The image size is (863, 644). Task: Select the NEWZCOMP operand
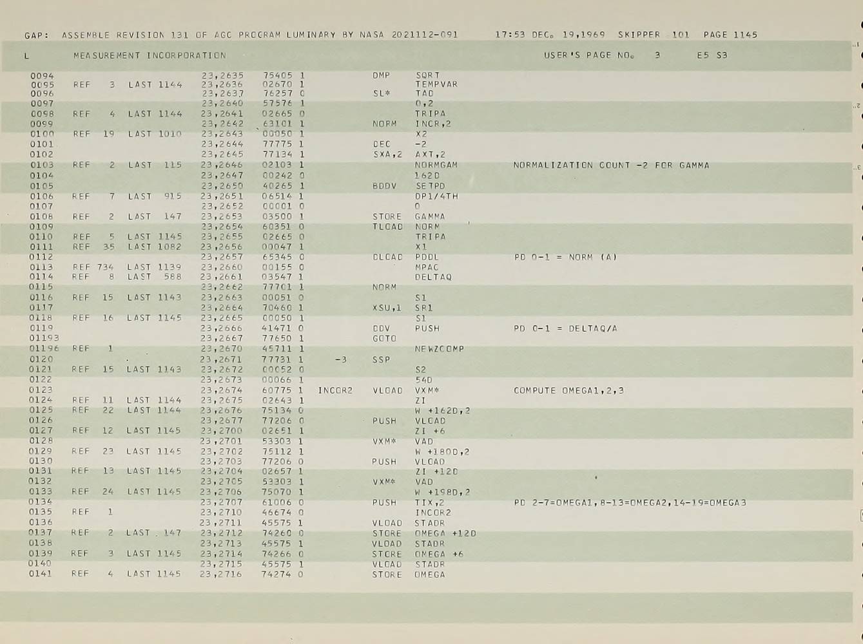440,349
